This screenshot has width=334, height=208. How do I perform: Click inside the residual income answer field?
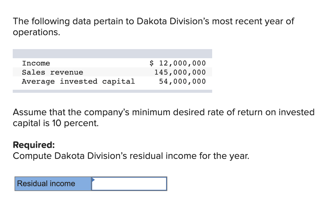click(129, 183)
